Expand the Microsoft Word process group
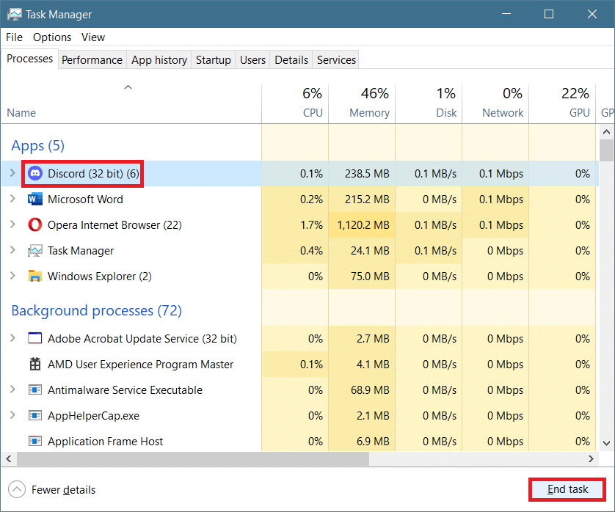 pyautogui.click(x=12, y=199)
